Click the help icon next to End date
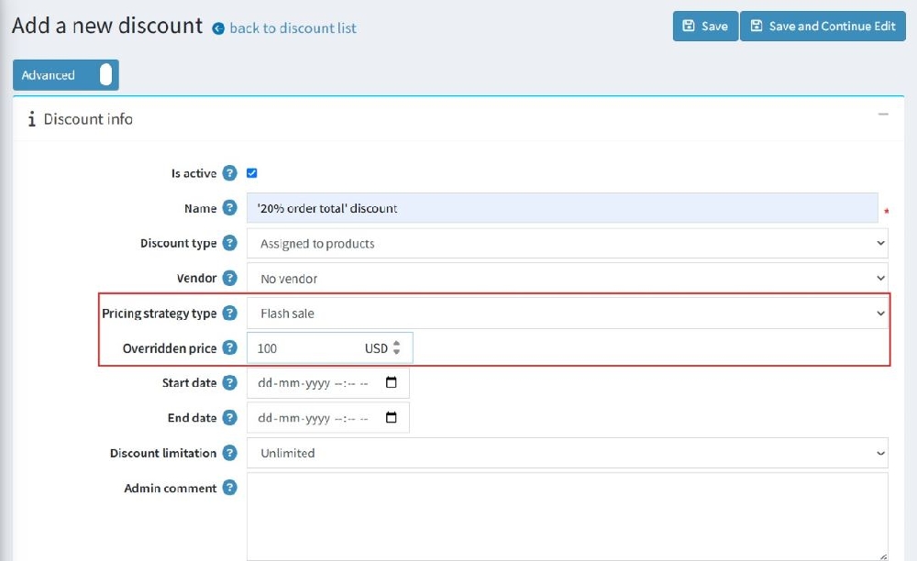Viewport: 917px width, 561px height. click(x=230, y=418)
